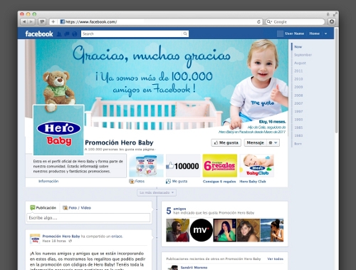Open the notifications globe icon
This screenshot has width=356, height=270.
(75, 34)
